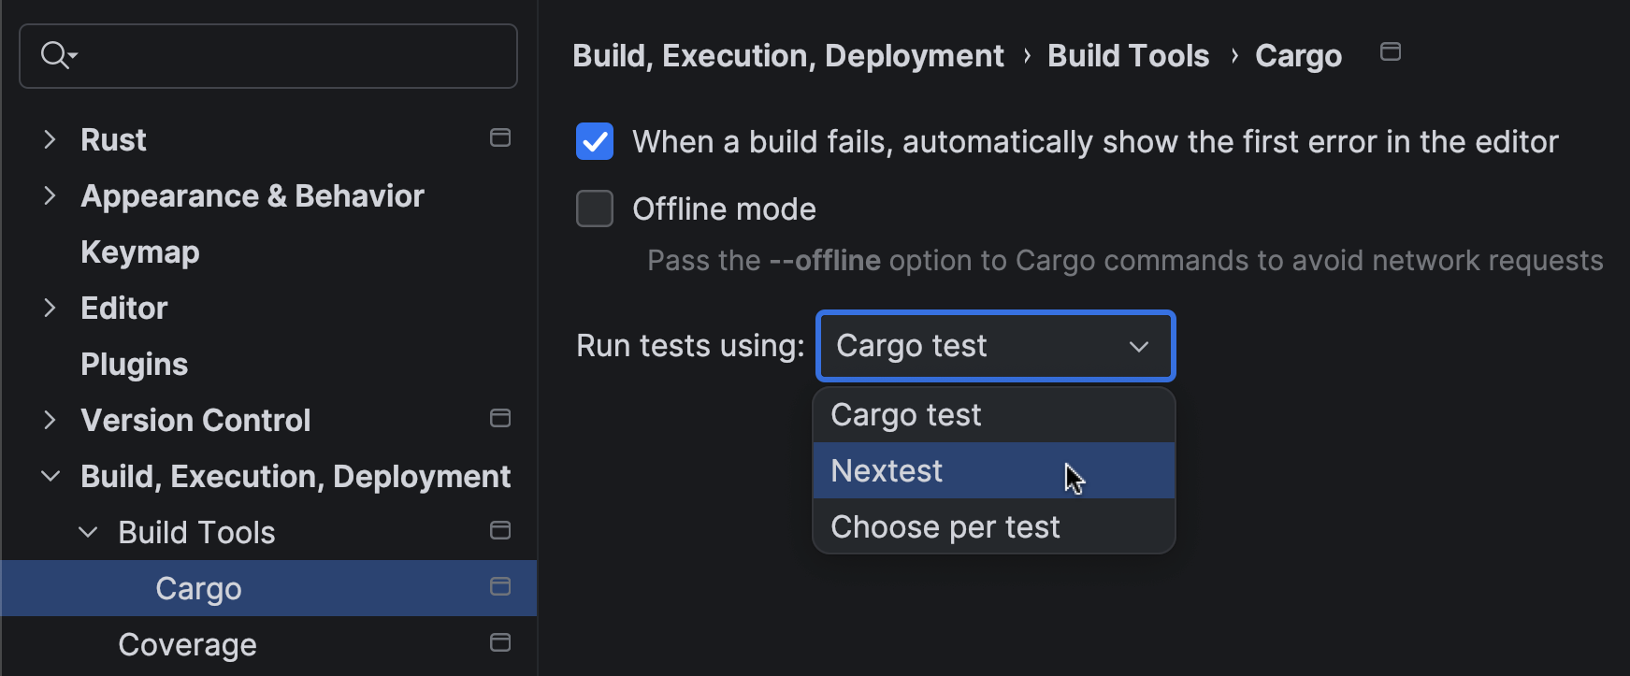Expand Appearance & Behavior section
The height and width of the screenshot is (676, 1630).
point(50,196)
